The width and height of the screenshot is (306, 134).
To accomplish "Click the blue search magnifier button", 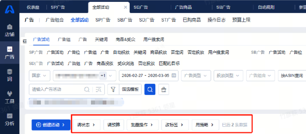I will coord(150,90).
